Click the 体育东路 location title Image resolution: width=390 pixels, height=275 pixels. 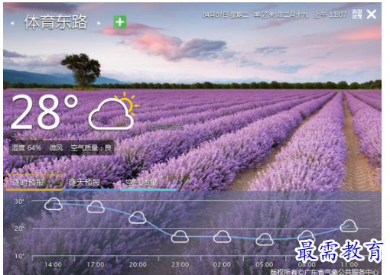(56, 22)
